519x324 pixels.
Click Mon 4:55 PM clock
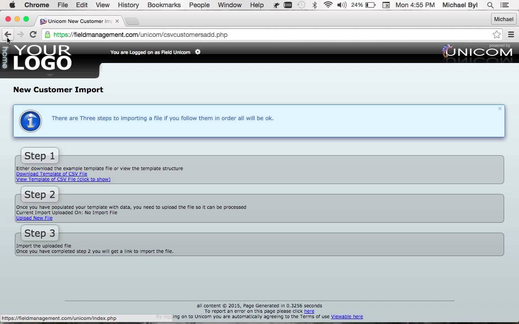(x=415, y=5)
